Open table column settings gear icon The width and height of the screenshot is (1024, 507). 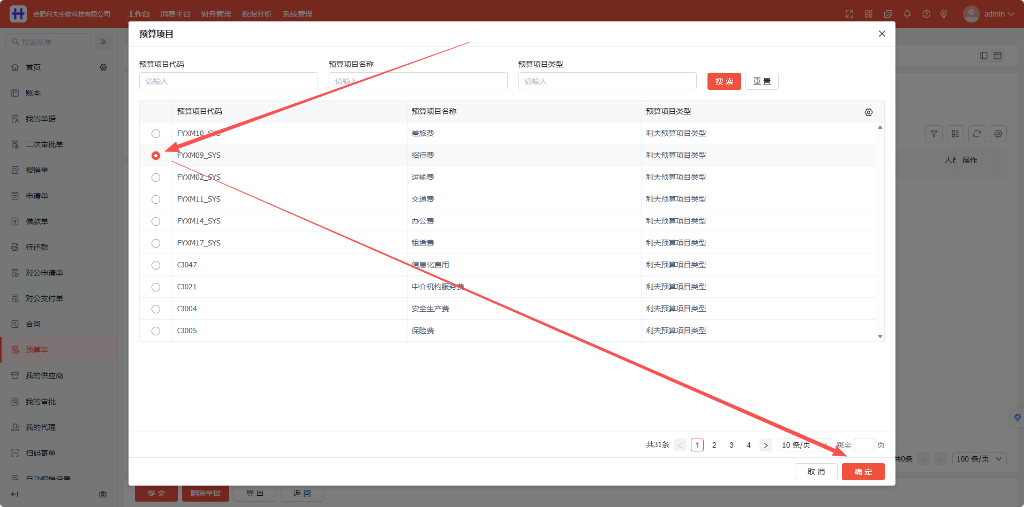[x=868, y=112]
